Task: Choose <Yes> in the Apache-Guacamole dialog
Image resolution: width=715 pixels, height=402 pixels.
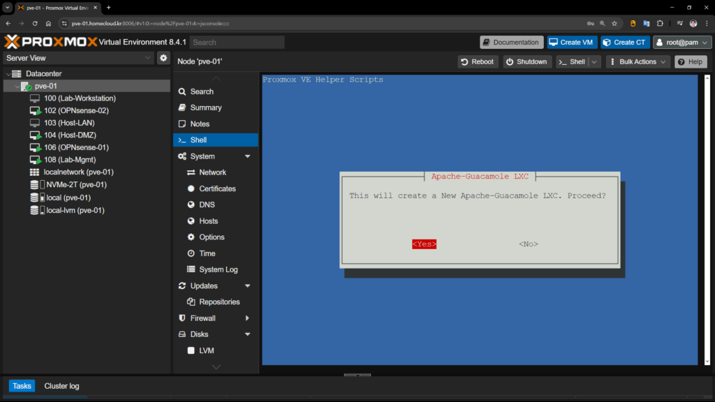Action: [x=424, y=244]
